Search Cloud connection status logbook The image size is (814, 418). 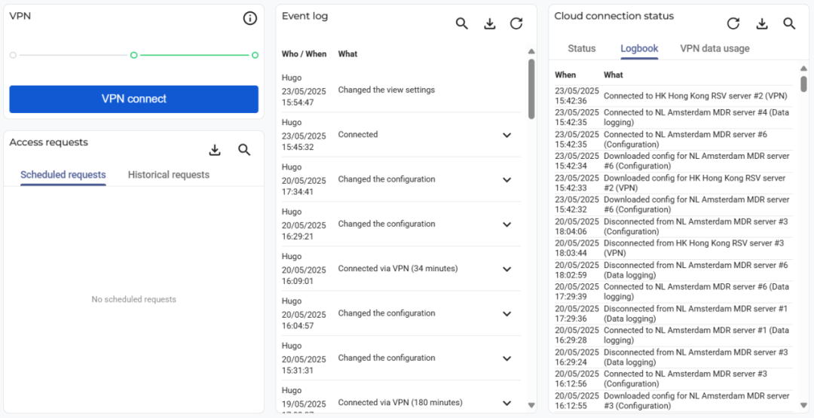tap(789, 24)
